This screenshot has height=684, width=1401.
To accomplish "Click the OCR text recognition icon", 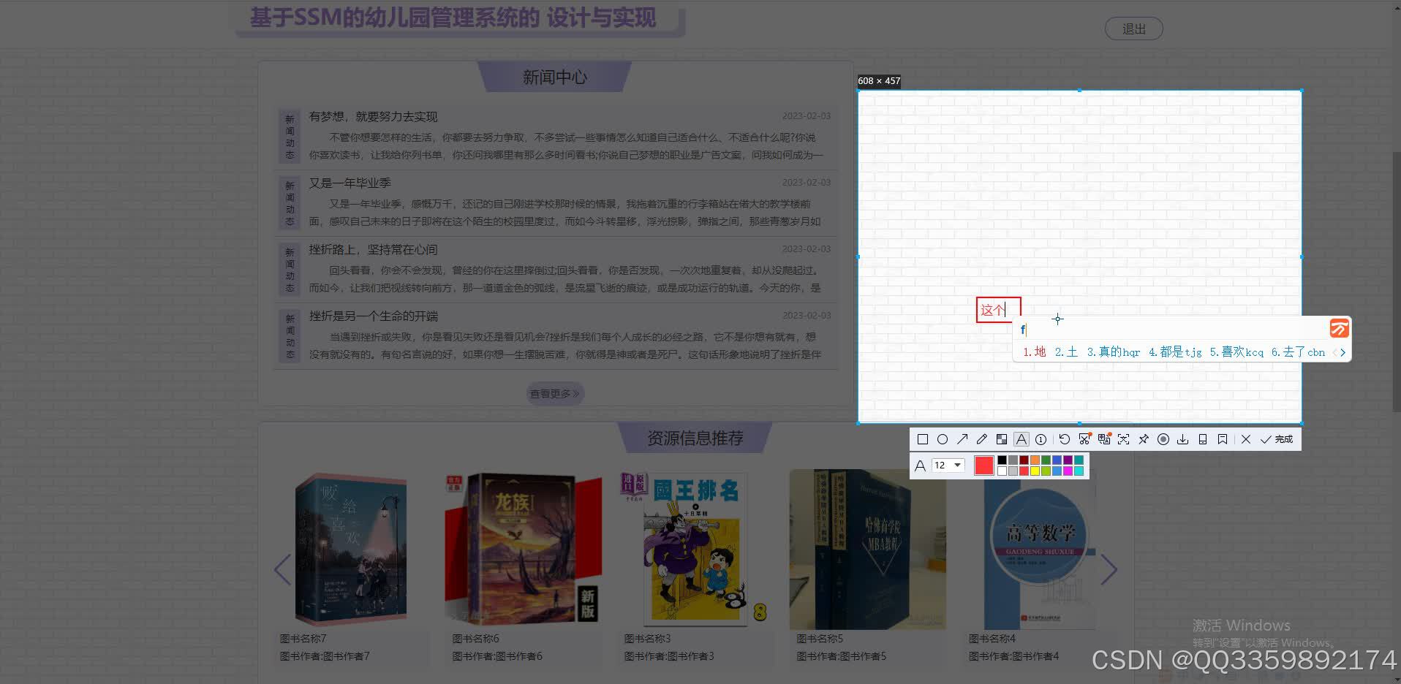I will tap(1123, 439).
